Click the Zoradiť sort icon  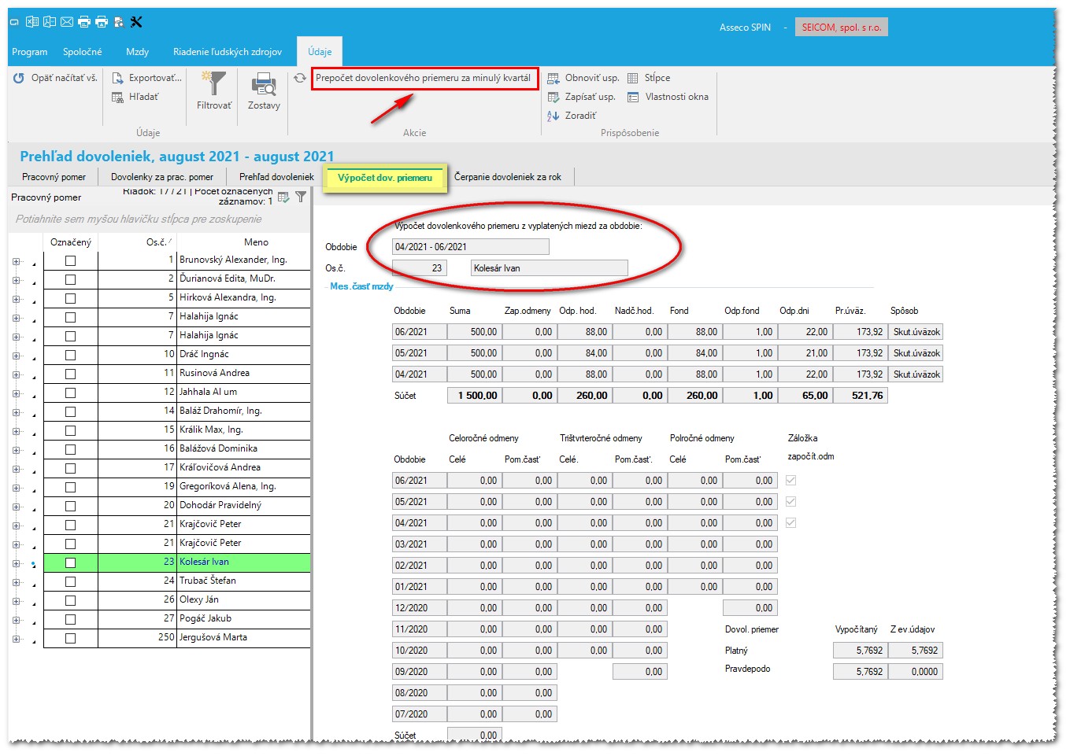coord(554,116)
